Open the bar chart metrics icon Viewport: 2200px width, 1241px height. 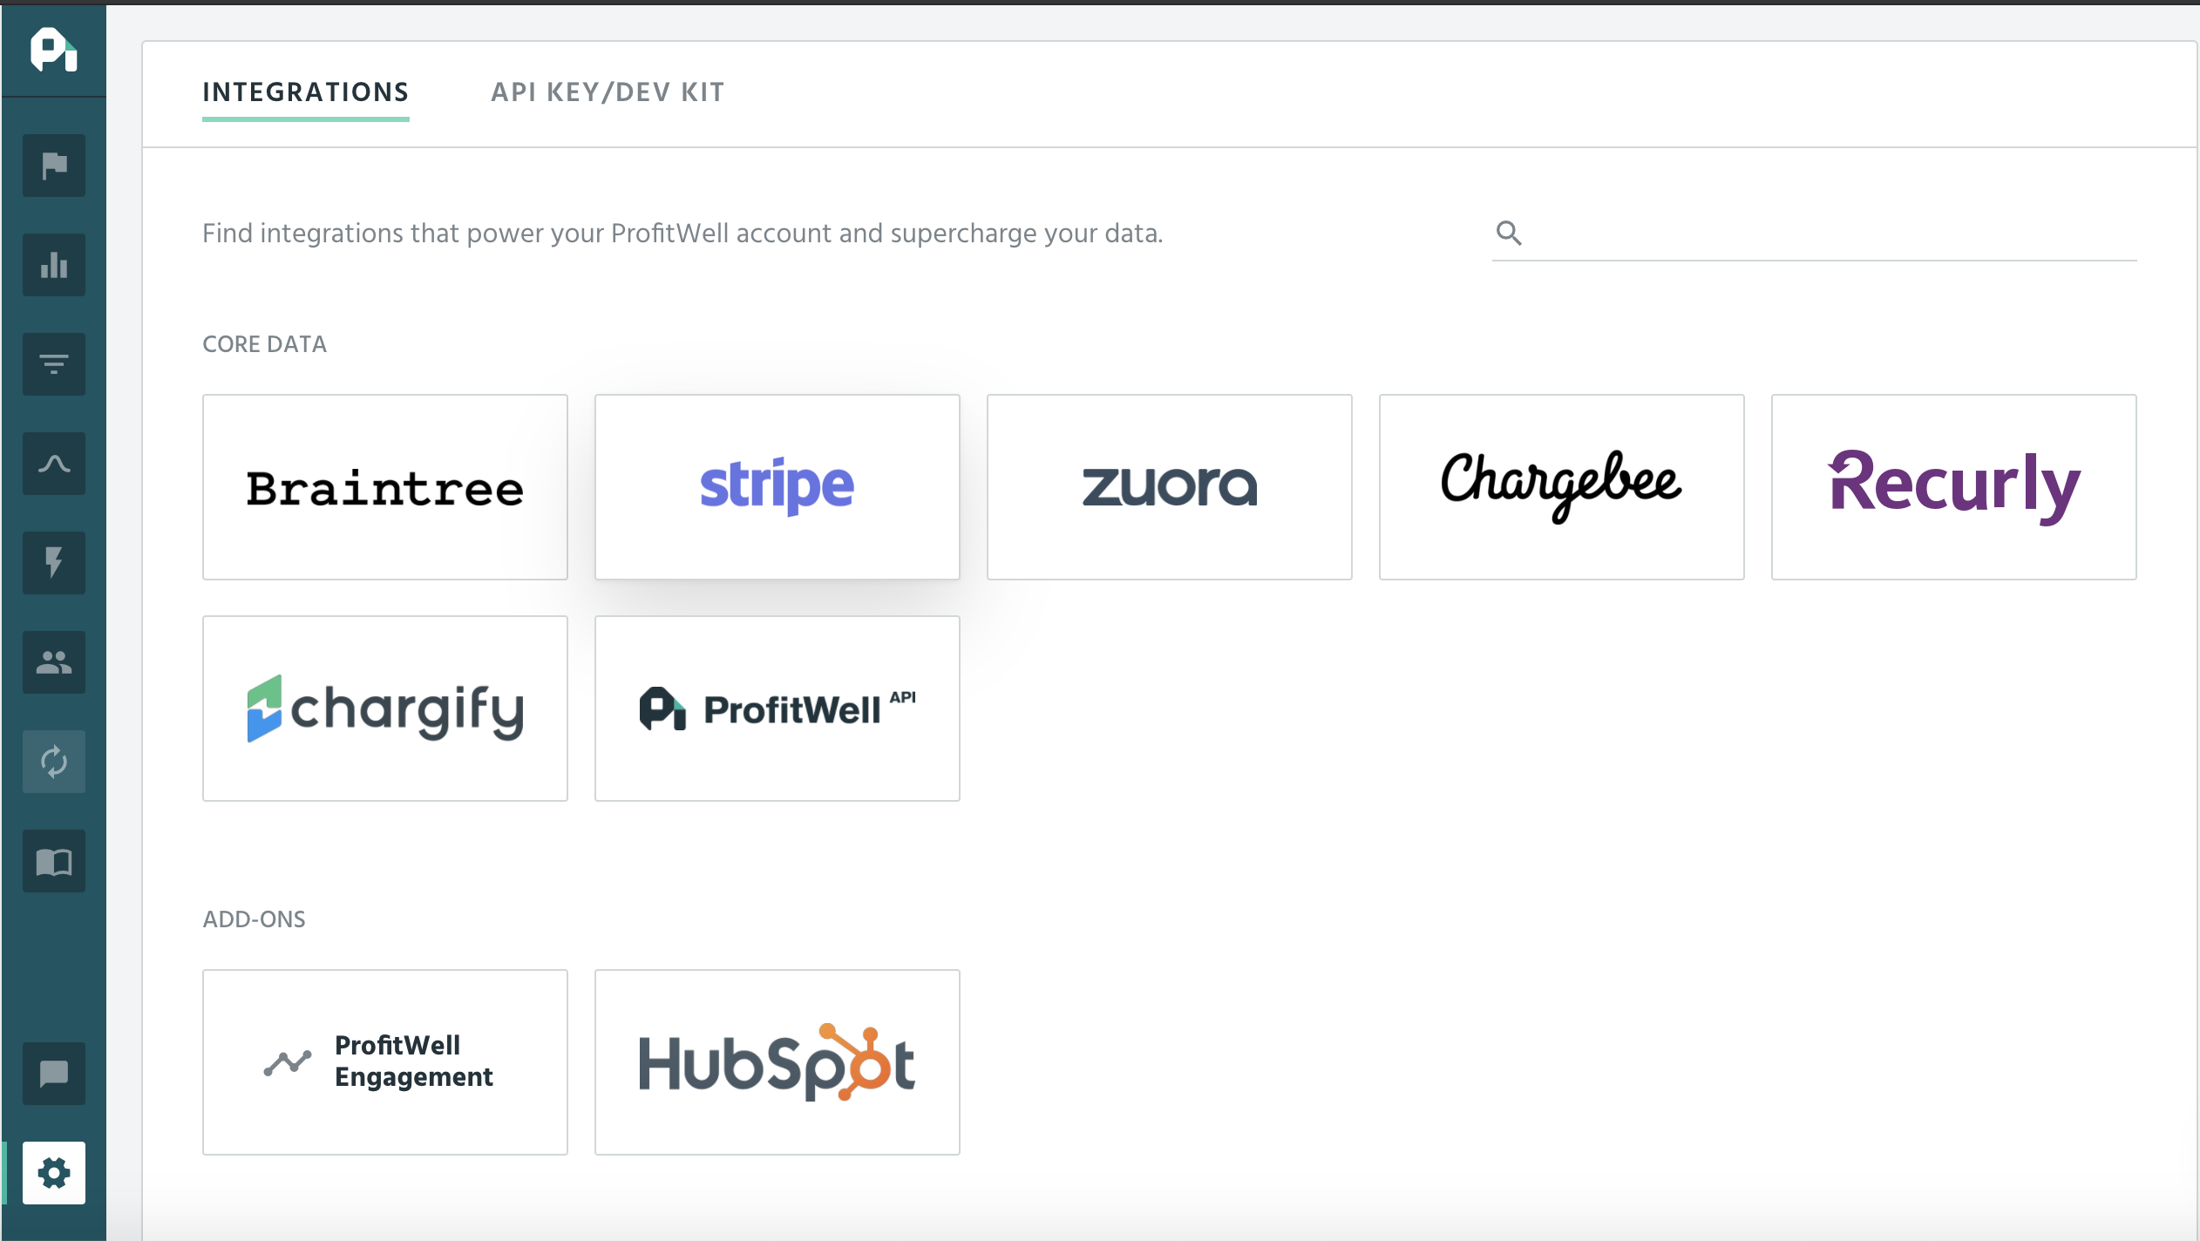click(54, 265)
